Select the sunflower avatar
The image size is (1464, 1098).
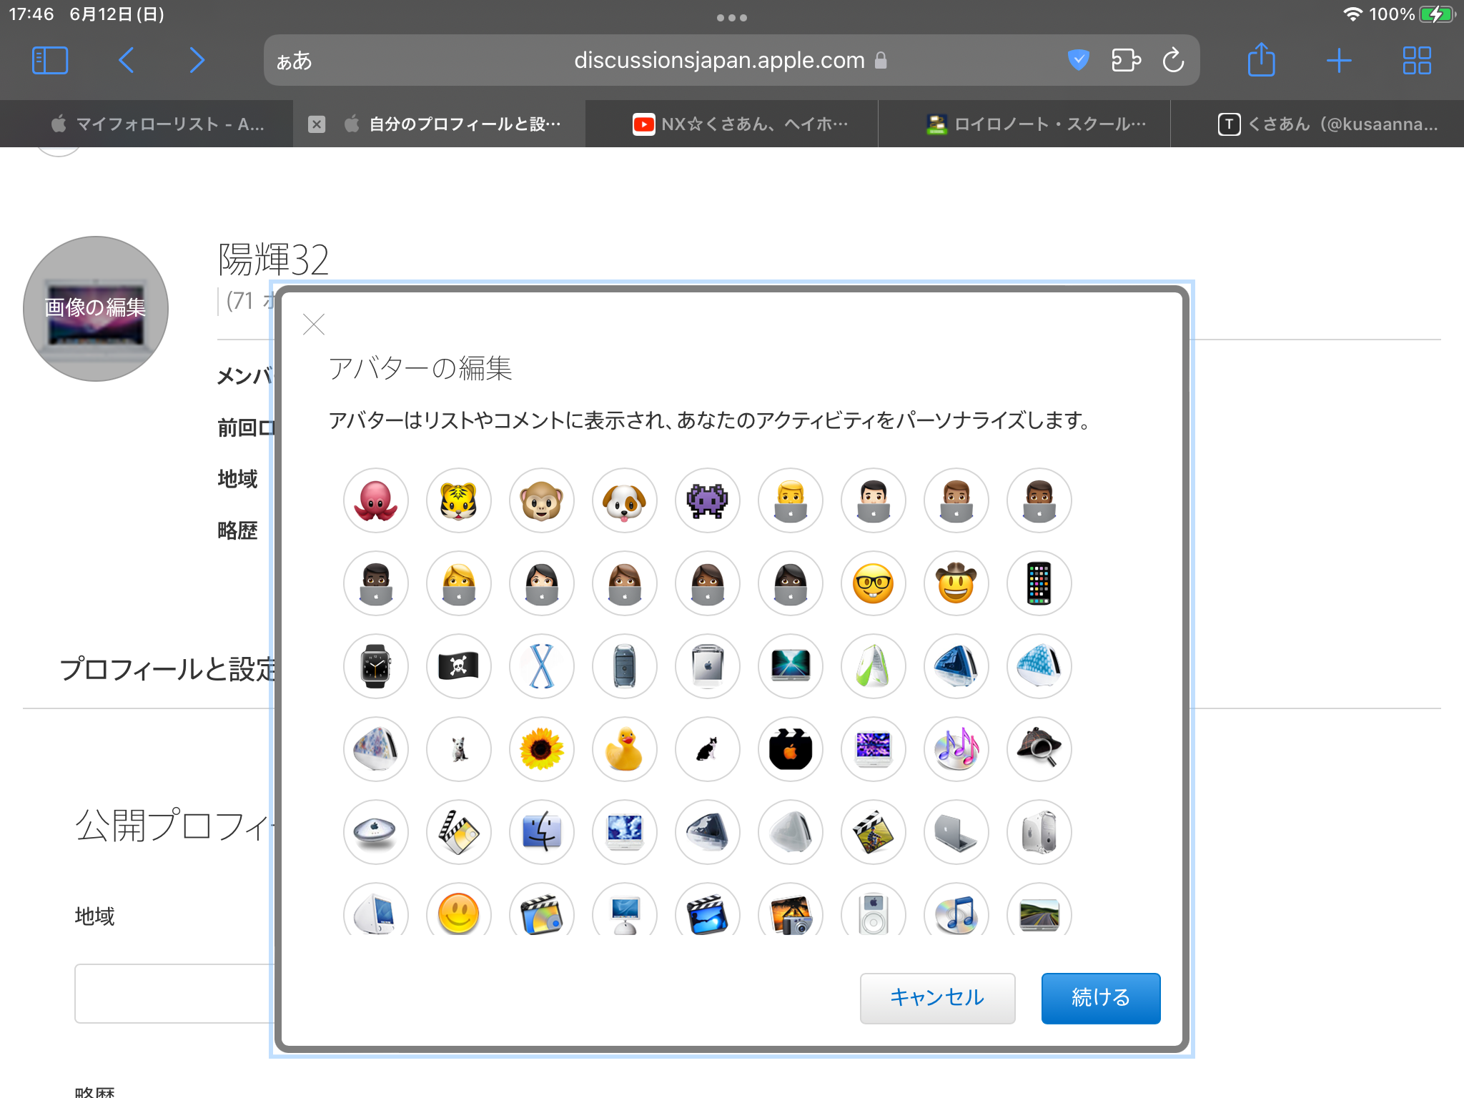(x=541, y=749)
